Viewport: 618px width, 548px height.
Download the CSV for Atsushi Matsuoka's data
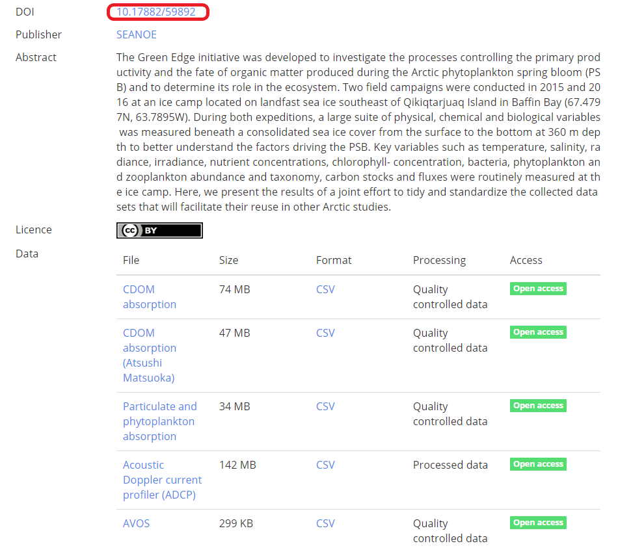click(x=325, y=333)
